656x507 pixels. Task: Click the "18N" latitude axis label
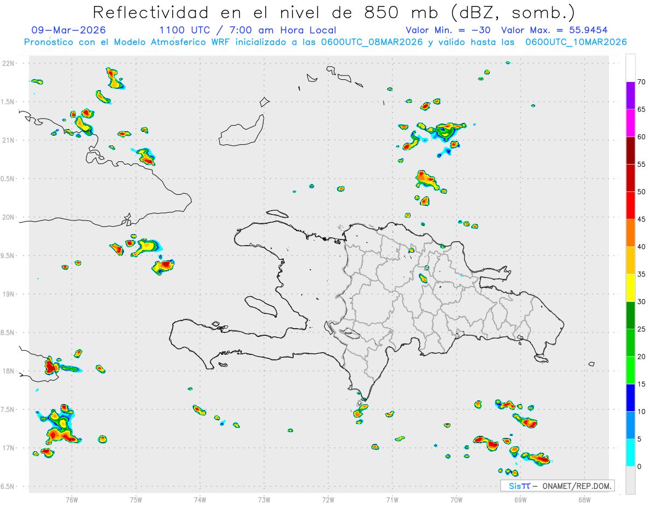[9, 371]
